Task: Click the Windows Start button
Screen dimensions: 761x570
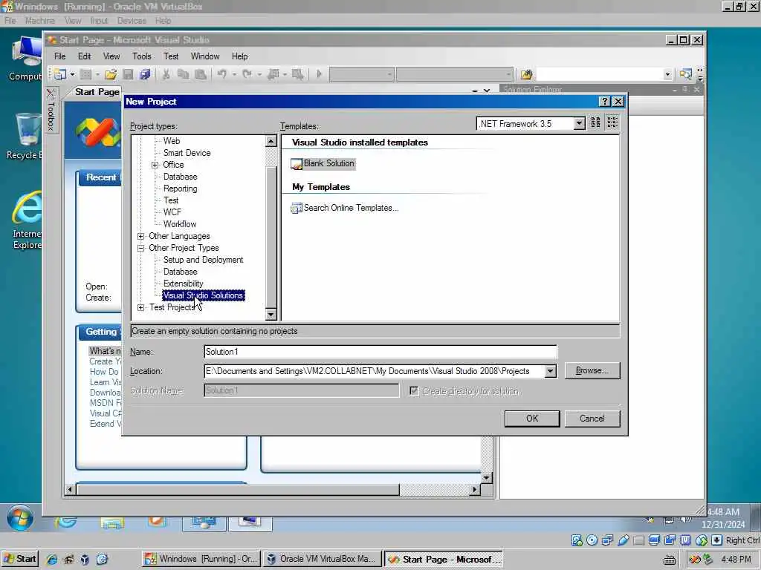Action: (x=19, y=560)
